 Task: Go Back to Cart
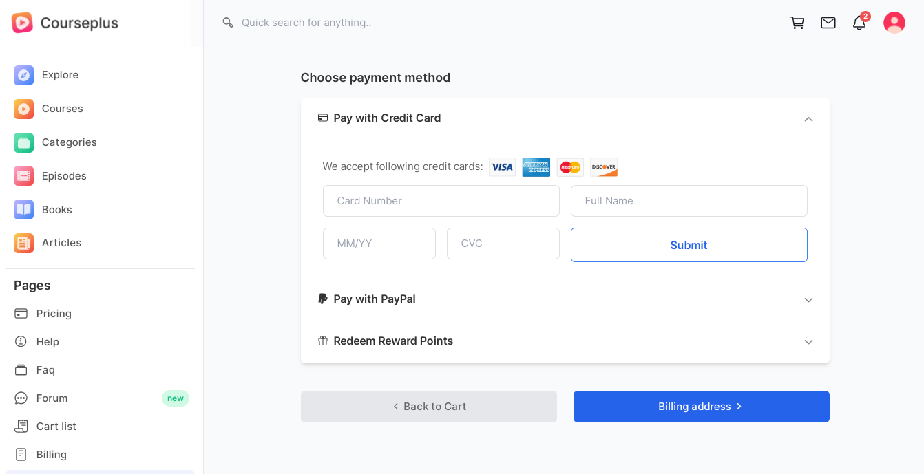click(x=428, y=407)
